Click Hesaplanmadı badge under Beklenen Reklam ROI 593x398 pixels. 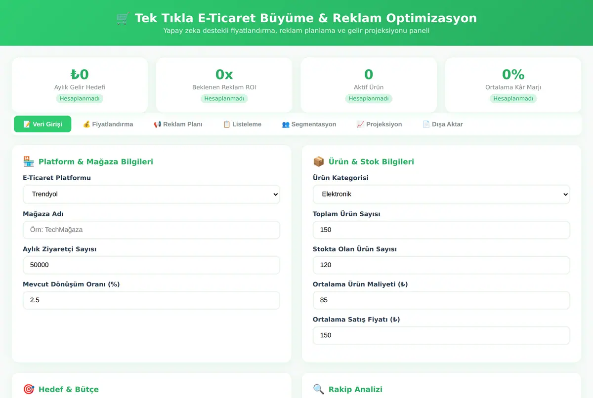coord(224,98)
